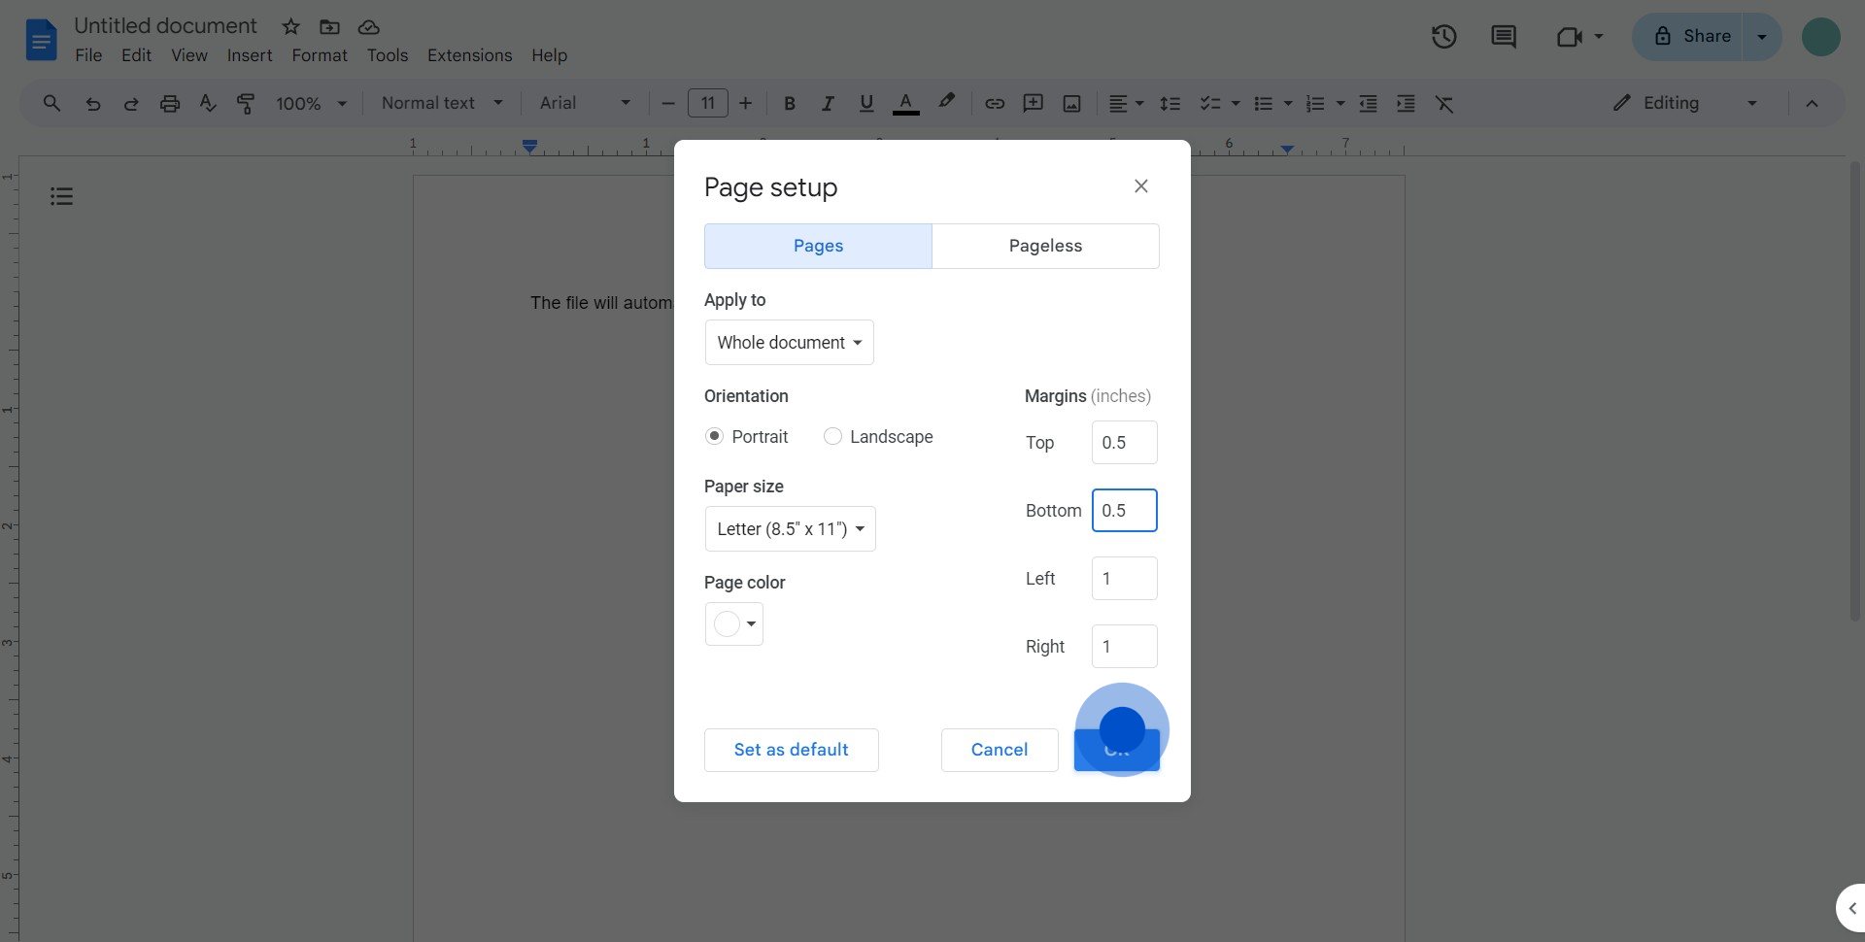The image size is (1865, 942).
Task: Toggle italic formatting in toolbar
Action: click(x=828, y=103)
